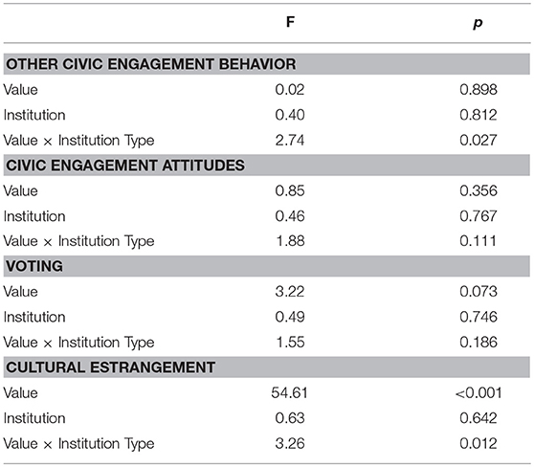Click the p value 0.012

478,443
